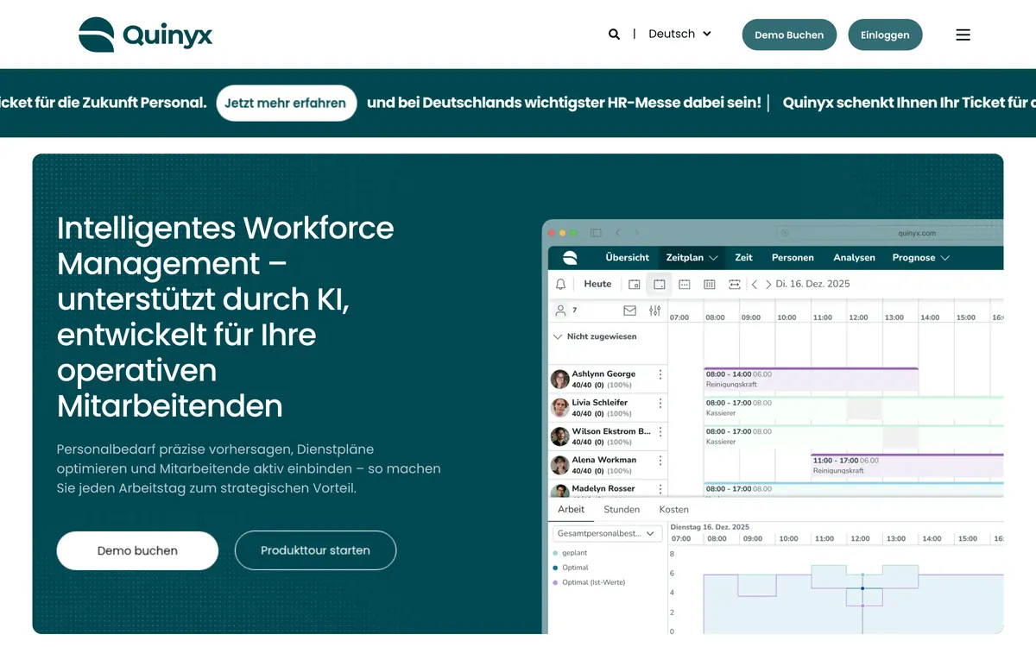Switch to the Stunden tab
1036x647 pixels.
pyautogui.click(x=622, y=510)
